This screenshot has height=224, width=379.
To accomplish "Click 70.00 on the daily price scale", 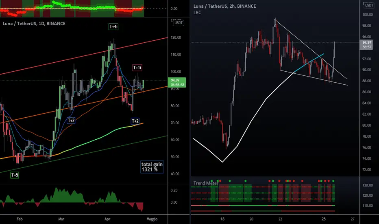I will (x=176, y=123).
